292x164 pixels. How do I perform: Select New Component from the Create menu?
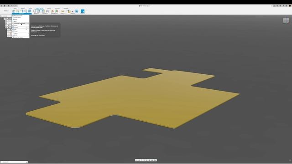[21, 16]
